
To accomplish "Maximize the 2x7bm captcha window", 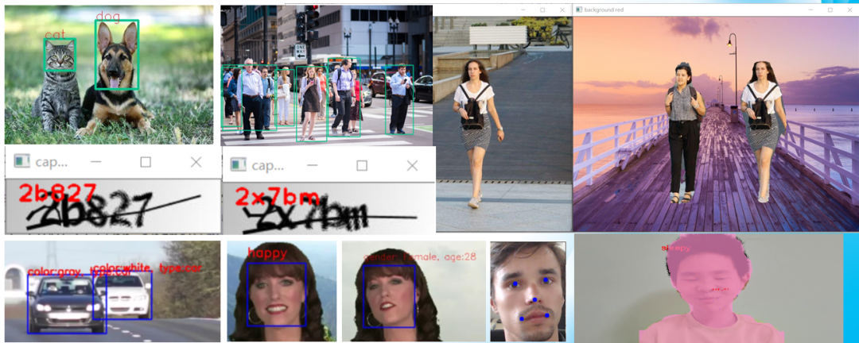I will coord(362,165).
